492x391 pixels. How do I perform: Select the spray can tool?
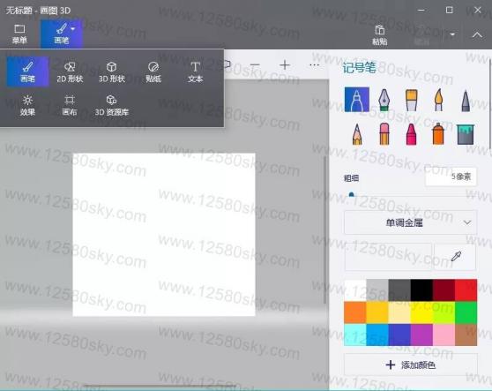pyautogui.click(x=438, y=134)
